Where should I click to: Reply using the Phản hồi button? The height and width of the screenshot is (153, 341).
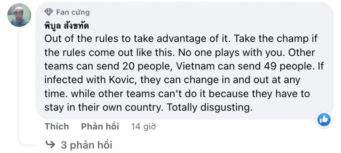[x=100, y=126]
